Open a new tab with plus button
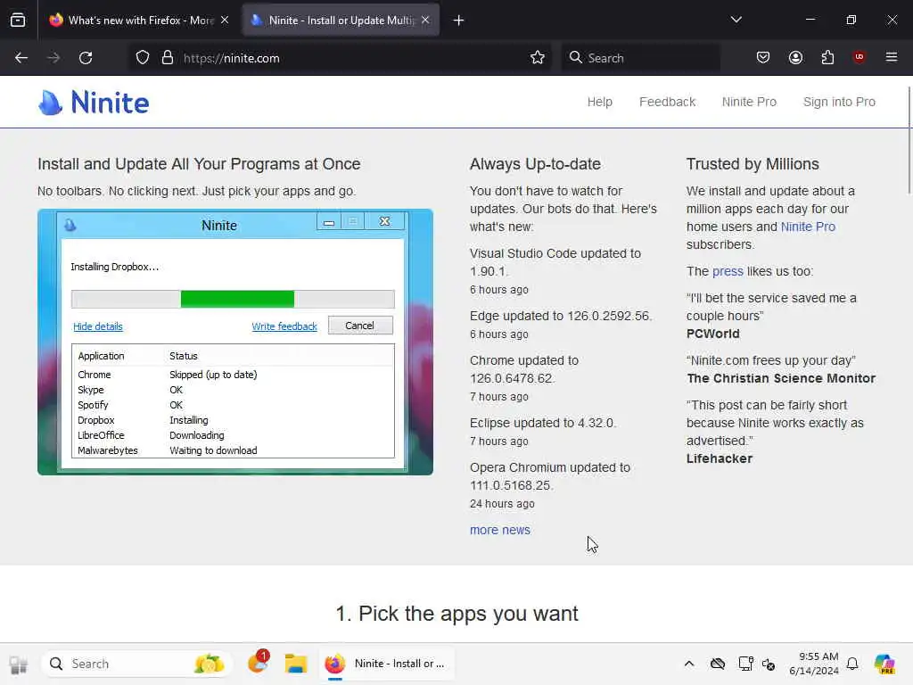Screen dimensions: 913x685 [459, 21]
